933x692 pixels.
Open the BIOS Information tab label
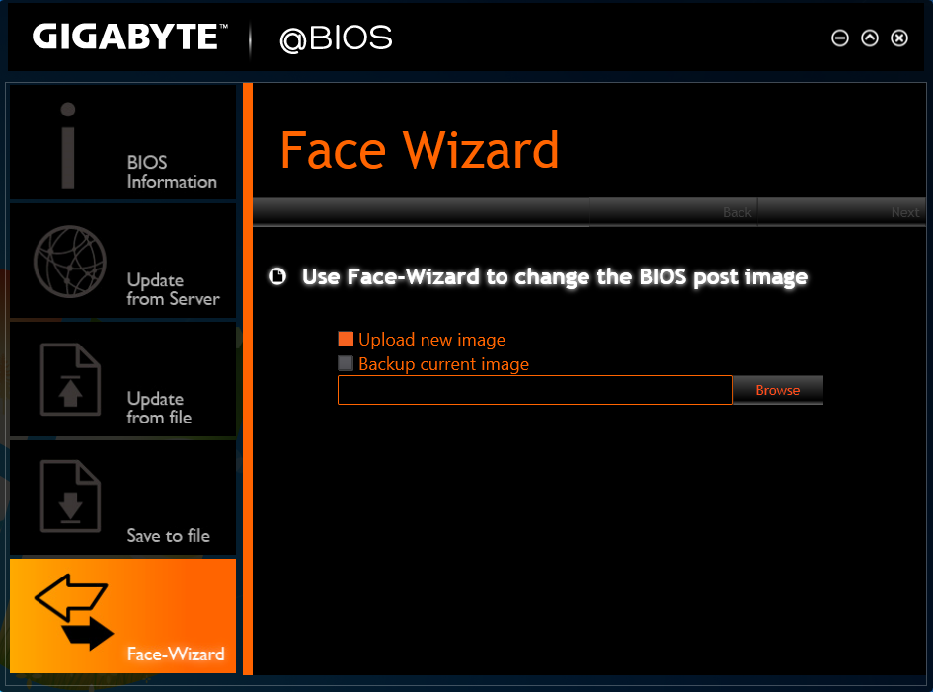tap(172, 172)
